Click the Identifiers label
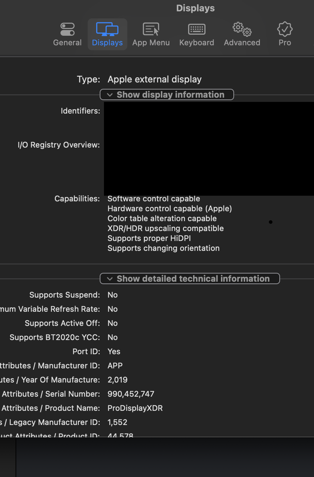Image resolution: width=314 pixels, height=477 pixels. 80,111
